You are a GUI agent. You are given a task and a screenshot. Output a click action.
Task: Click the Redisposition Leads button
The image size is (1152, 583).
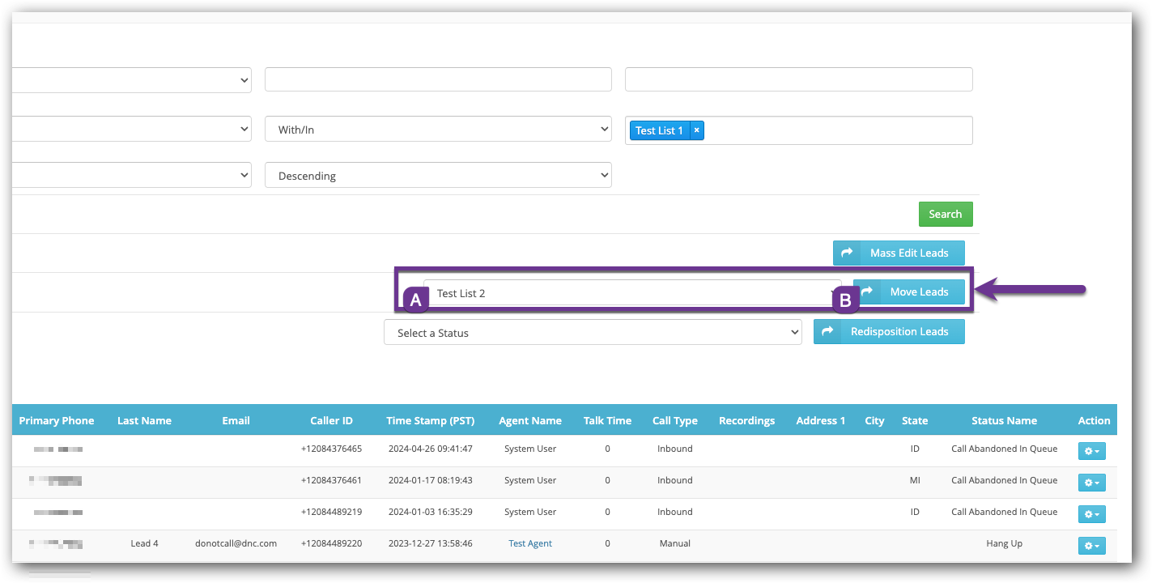coord(889,332)
